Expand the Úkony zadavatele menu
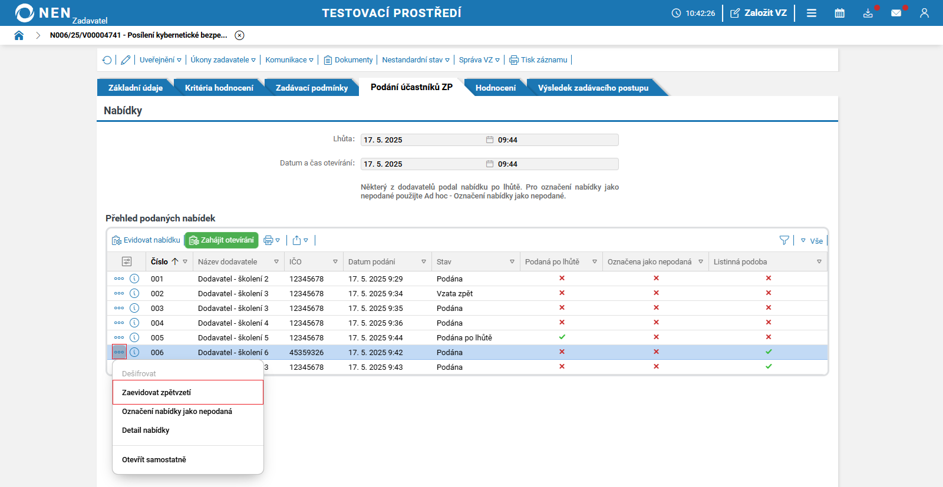Screen dimensions: 943x487 point(223,60)
